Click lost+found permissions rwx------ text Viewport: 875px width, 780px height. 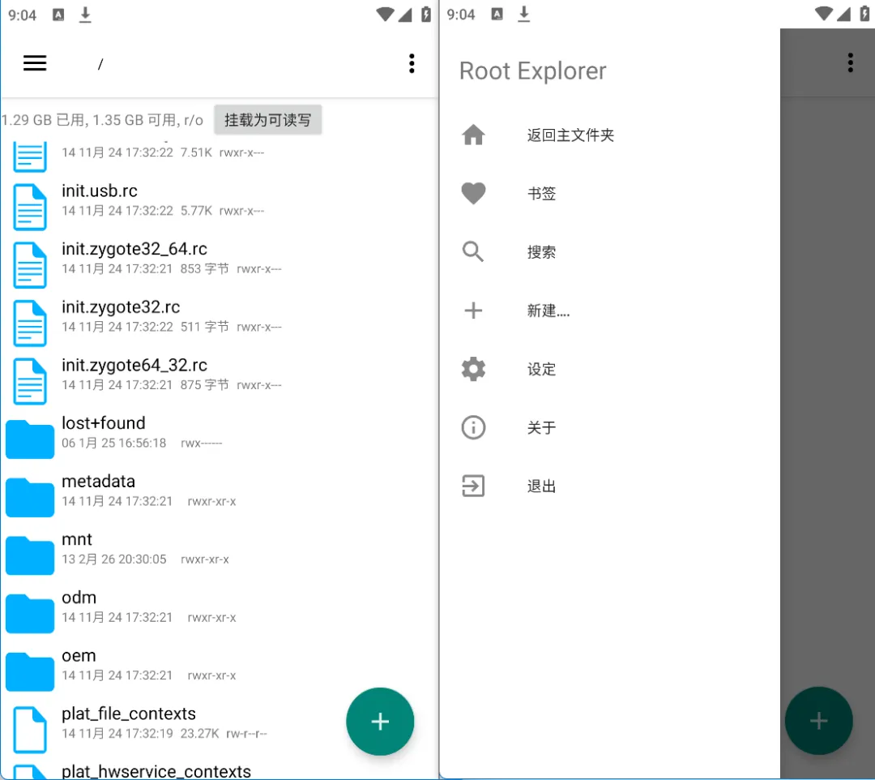[x=201, y=444]
